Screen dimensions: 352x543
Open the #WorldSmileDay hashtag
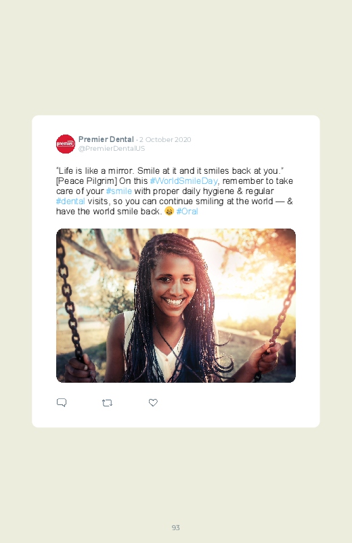pos(184,181)
